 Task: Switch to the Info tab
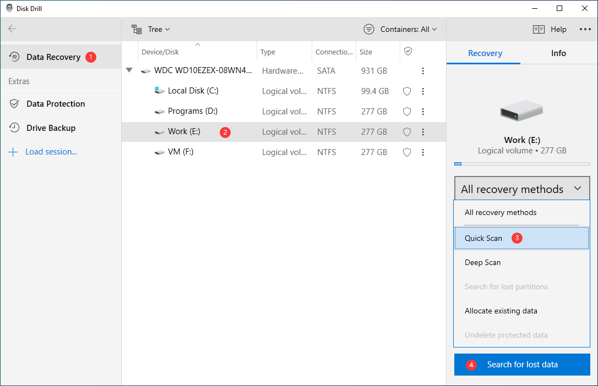[558, 53]
